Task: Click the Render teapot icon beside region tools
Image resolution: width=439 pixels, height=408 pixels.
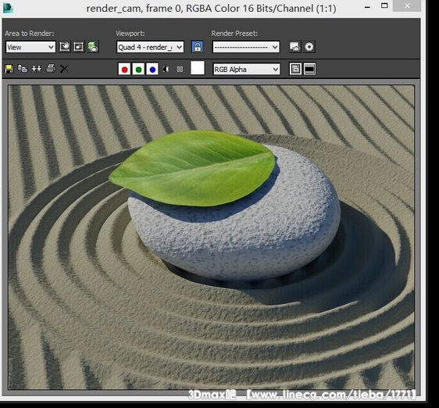Action: pos(93,47)
